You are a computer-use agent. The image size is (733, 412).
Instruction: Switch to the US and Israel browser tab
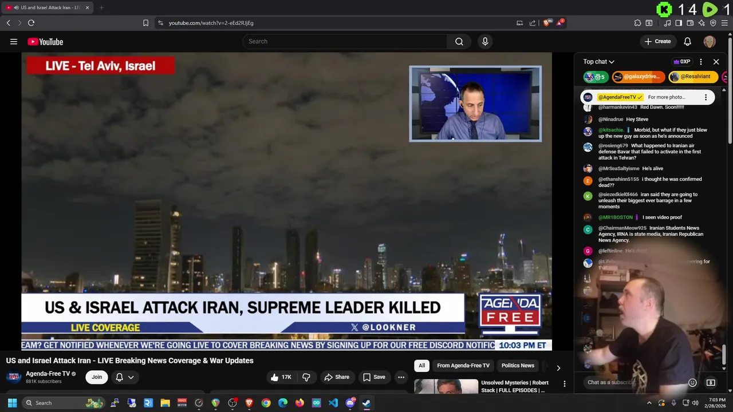(x=47, y=7)
